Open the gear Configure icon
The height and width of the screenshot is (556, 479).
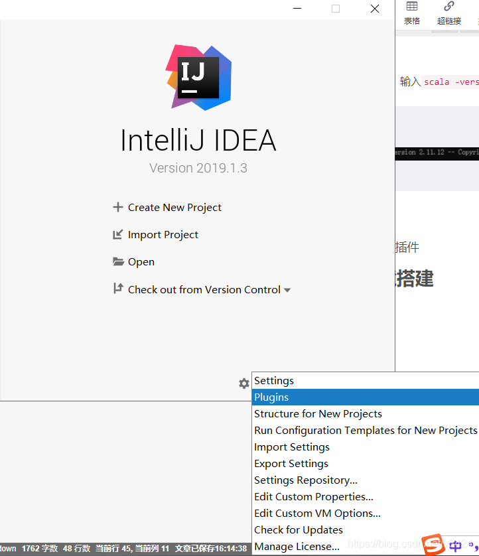pos(244,383)
